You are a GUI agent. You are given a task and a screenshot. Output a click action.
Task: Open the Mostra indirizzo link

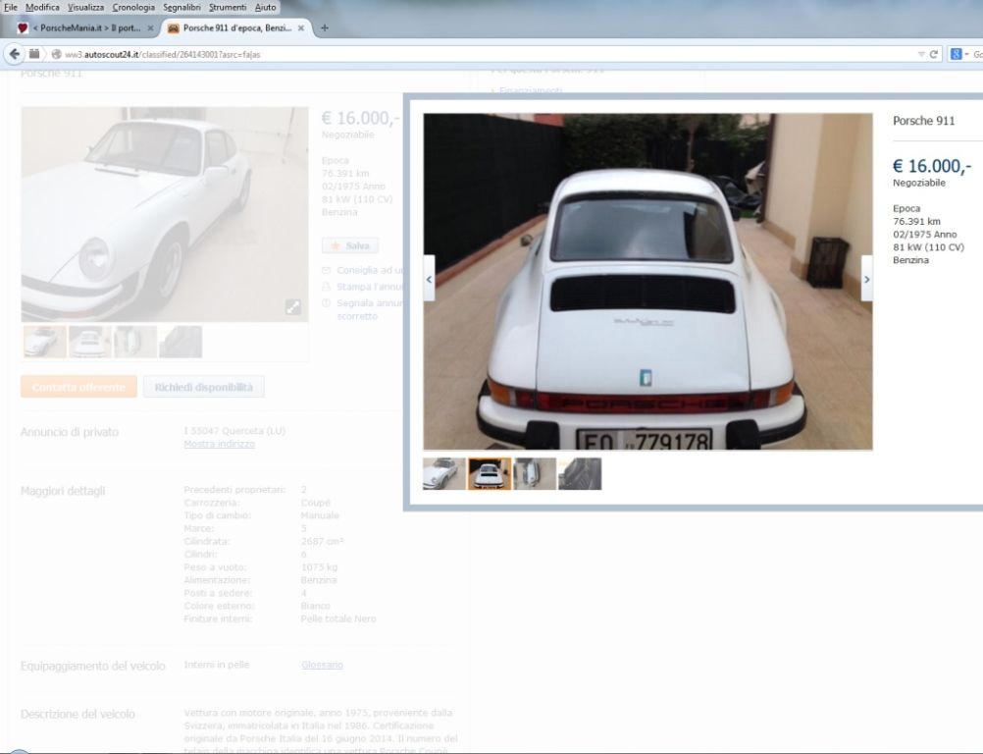click(220, 444)
